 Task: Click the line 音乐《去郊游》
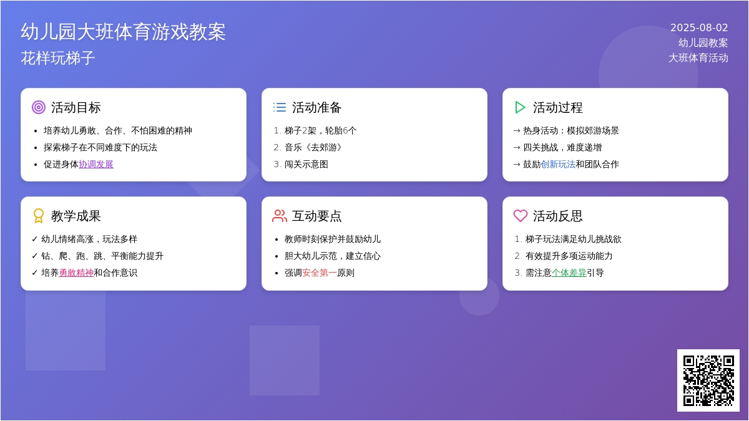pyautogui.click(x=315, y=148)
